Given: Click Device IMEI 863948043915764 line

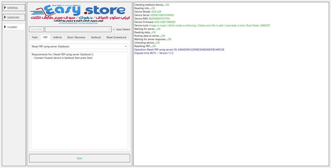Looking at the screenshot, I should (152, 19).
